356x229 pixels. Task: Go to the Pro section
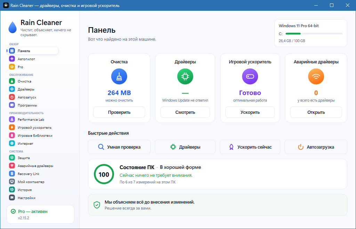33,67
